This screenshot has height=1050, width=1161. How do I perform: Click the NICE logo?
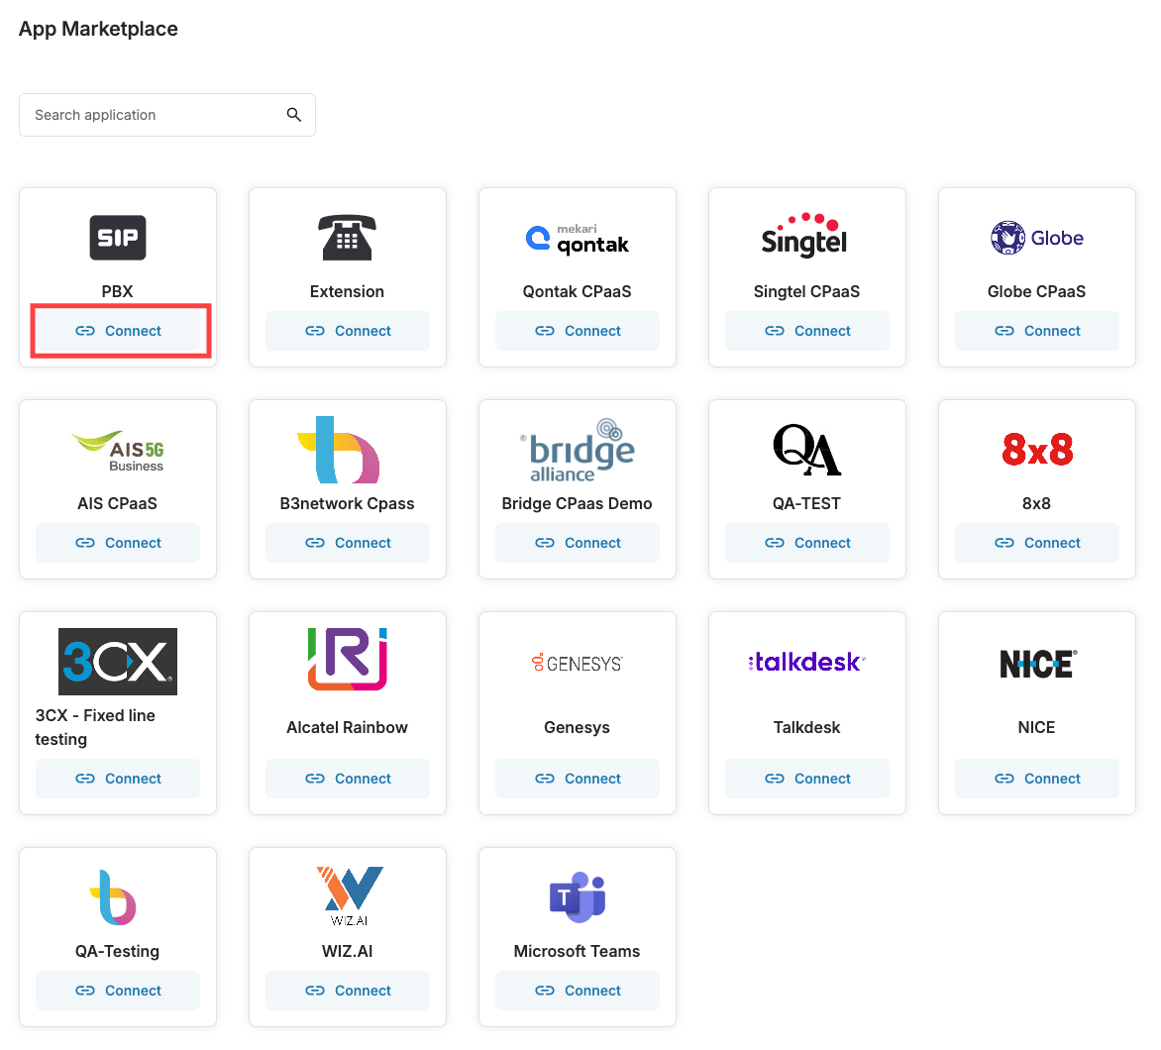tap(1038, 664)
